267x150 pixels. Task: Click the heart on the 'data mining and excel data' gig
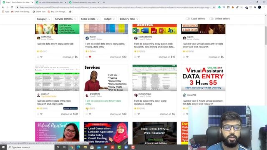(x=139, y=57)
